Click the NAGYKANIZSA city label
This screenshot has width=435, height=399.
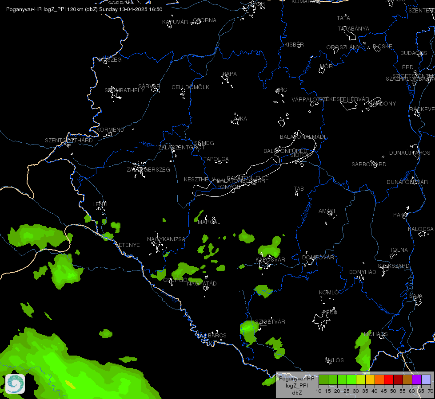(166, 239)
